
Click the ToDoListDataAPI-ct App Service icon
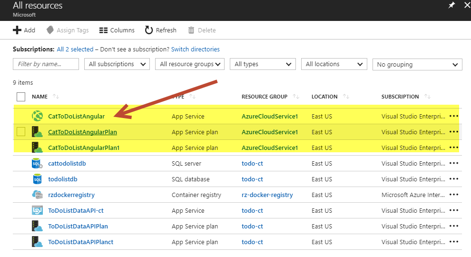coord(37,210)
